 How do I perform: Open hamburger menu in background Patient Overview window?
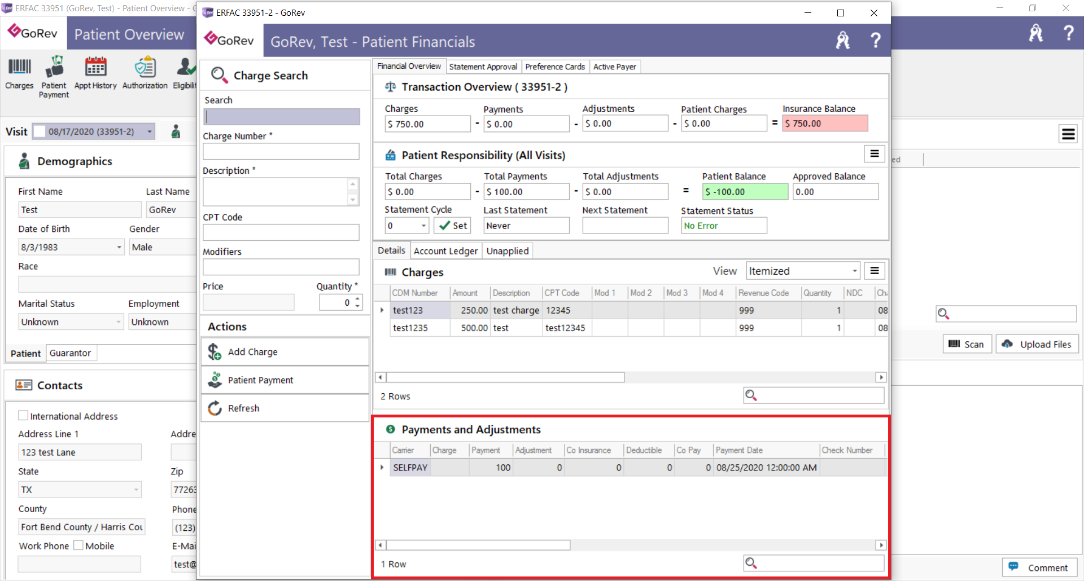tap(1068, 134)
